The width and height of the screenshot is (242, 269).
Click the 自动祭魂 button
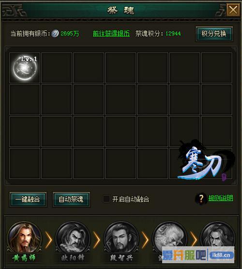[71, 199]
